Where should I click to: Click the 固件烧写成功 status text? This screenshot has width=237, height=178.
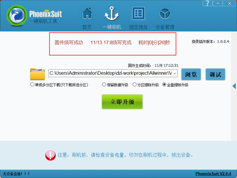pyautogui.click(x=69, y=42)
